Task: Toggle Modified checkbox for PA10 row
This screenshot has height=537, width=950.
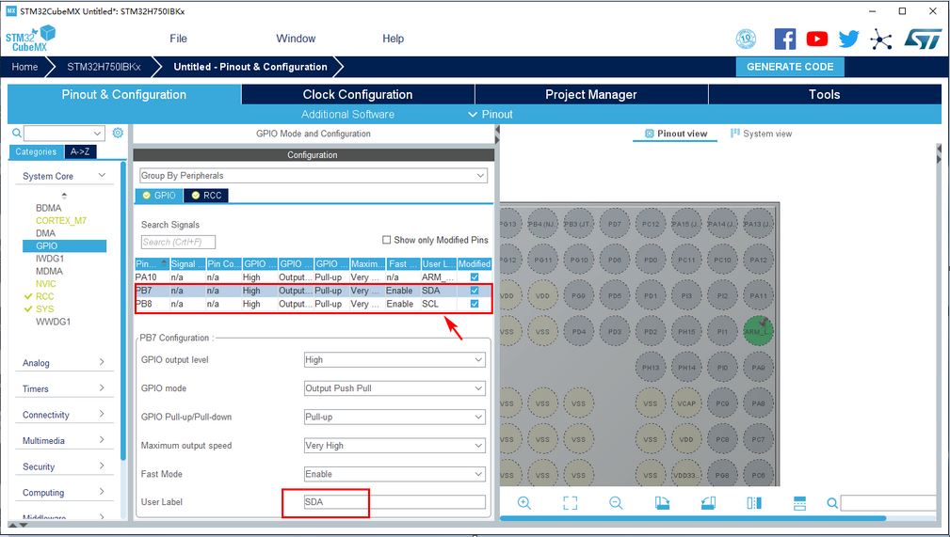Action: coord(475,277)
